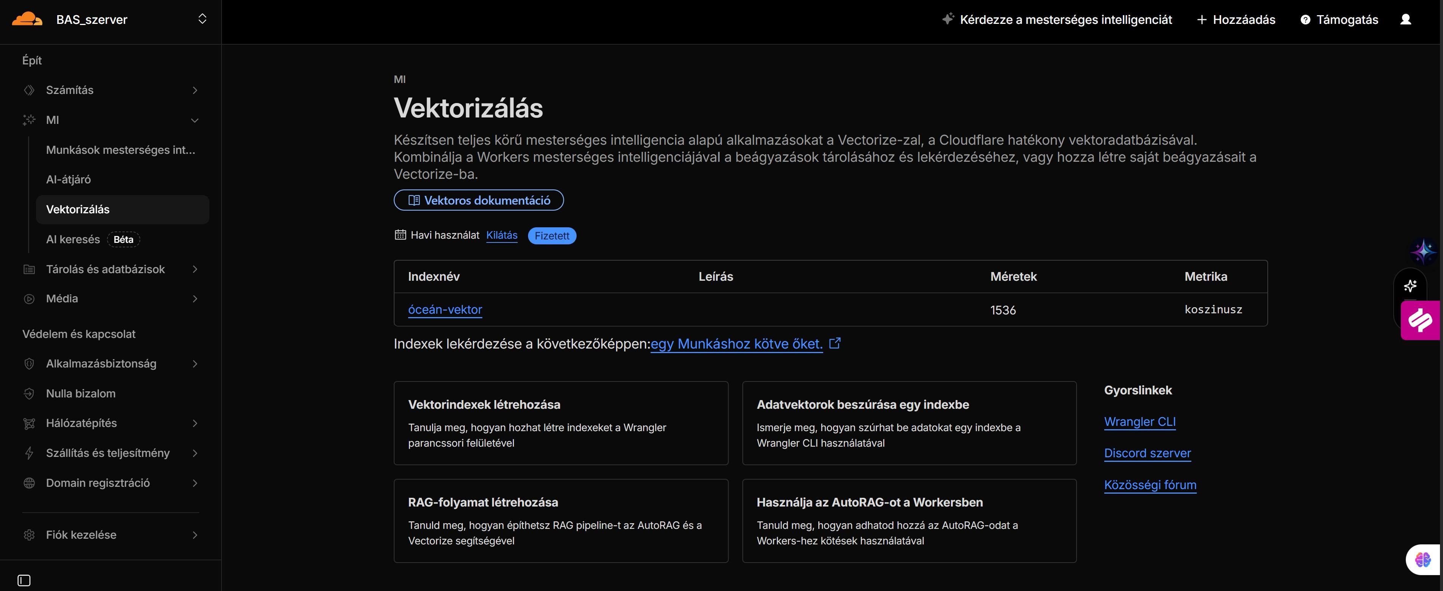Viewport: 1443px width, 591px height.
Task: Open AI keresés Béta menu item
Action: click(73, 239)
